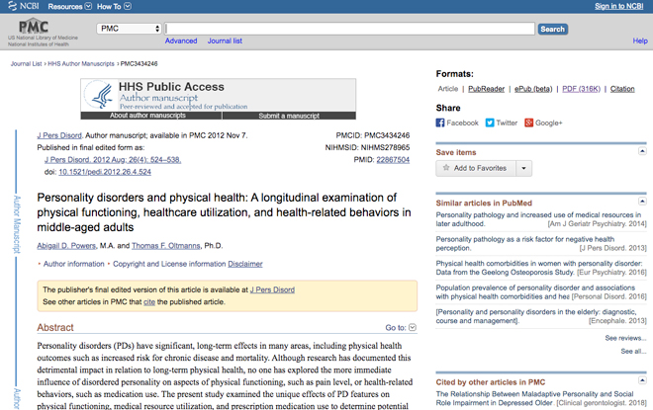Click the Search button

(x=553, y=29)
